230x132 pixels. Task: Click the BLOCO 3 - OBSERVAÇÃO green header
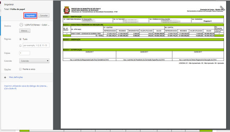[143, 39]
